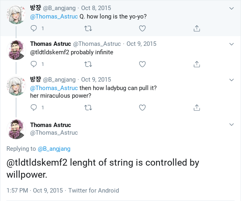The width and height of the screenshot is (241, 201).
Task: Retweet the 'probably infinite' tweet
Action: (x=88, y=64)
